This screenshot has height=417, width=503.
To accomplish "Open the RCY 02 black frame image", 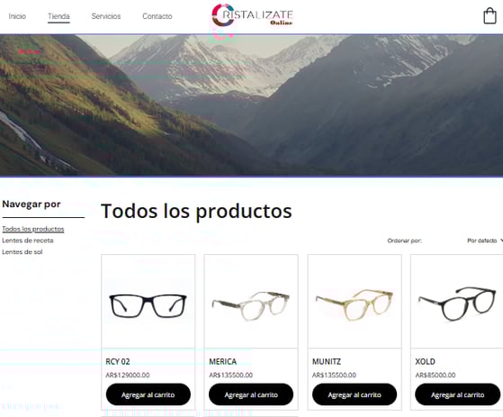I will click(x=148, y=301).
